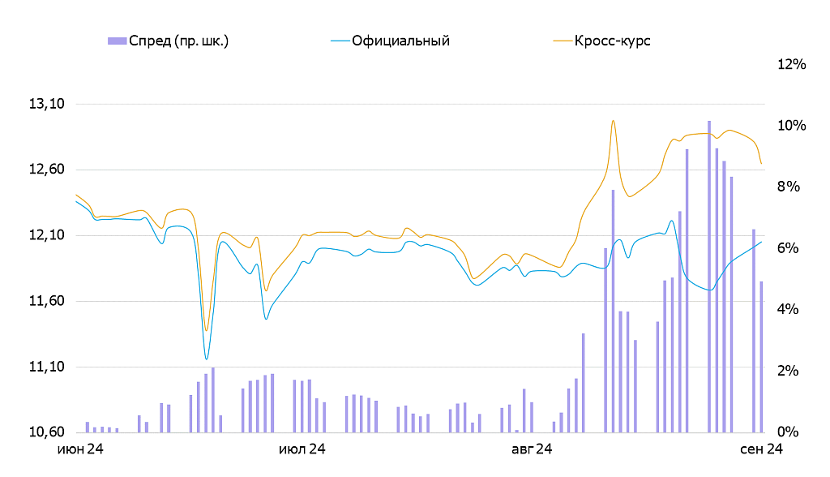This screenshot has height=477, width=830.
Task: Select the Официальный legend label
Action: tap(400, 41)
